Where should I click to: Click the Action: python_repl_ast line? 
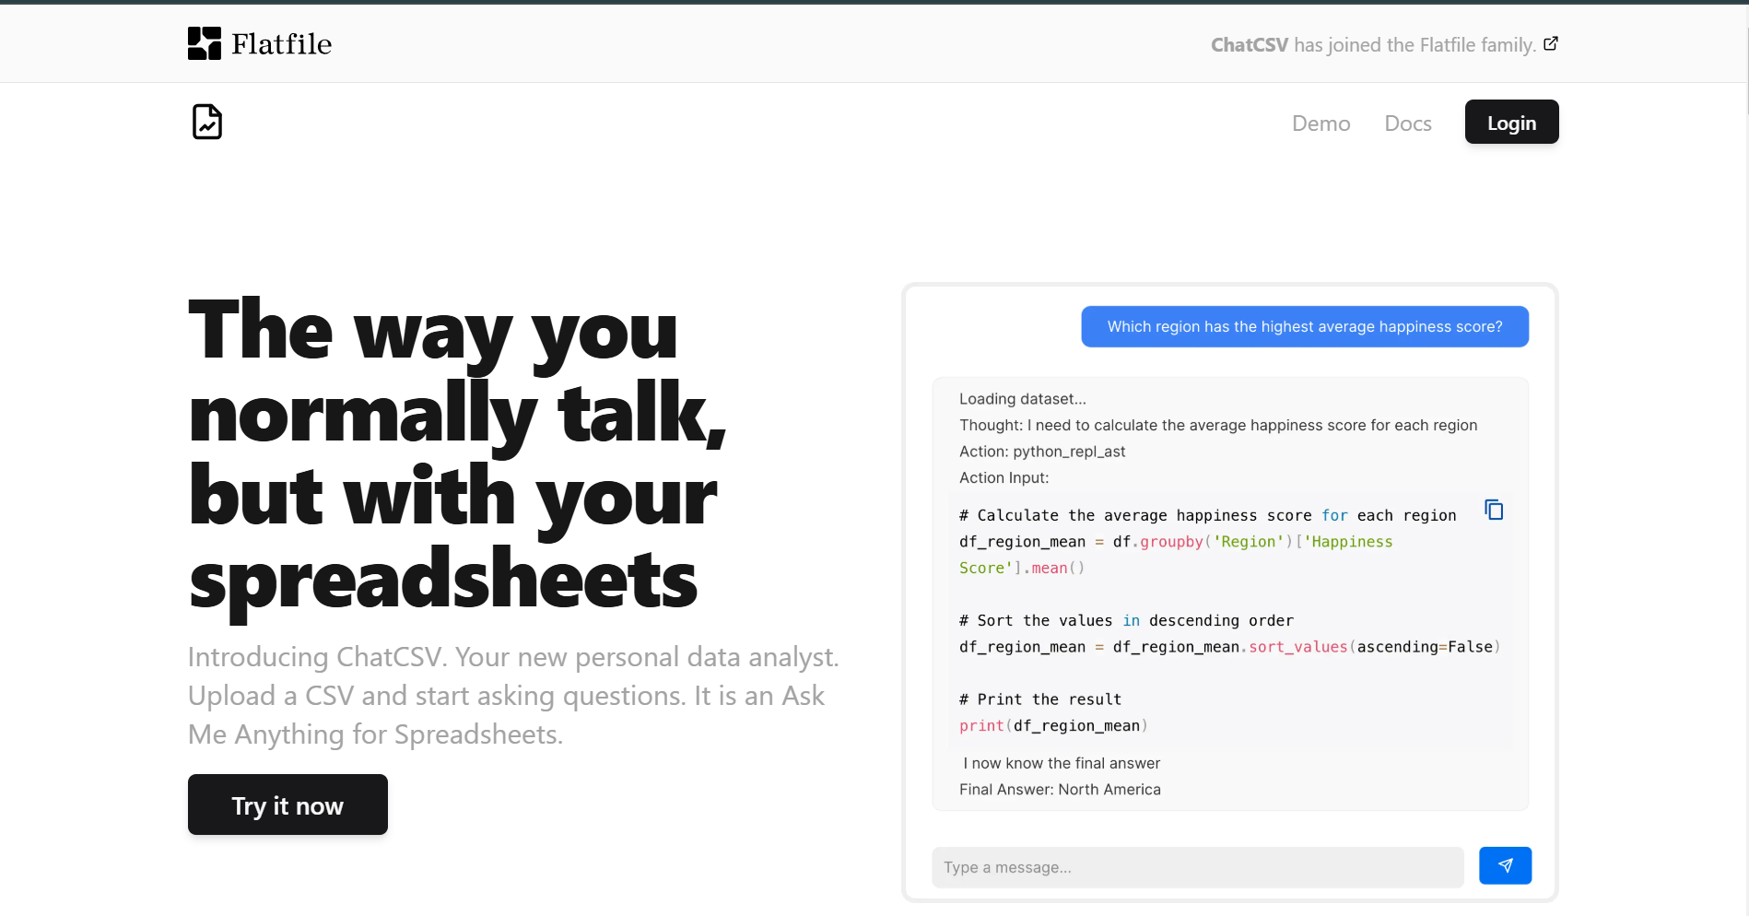pos(1042,452)
